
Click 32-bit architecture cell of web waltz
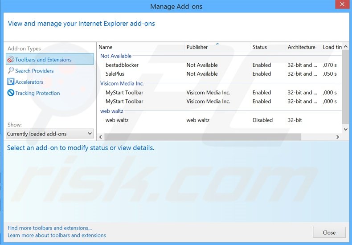tap(295, 120)
